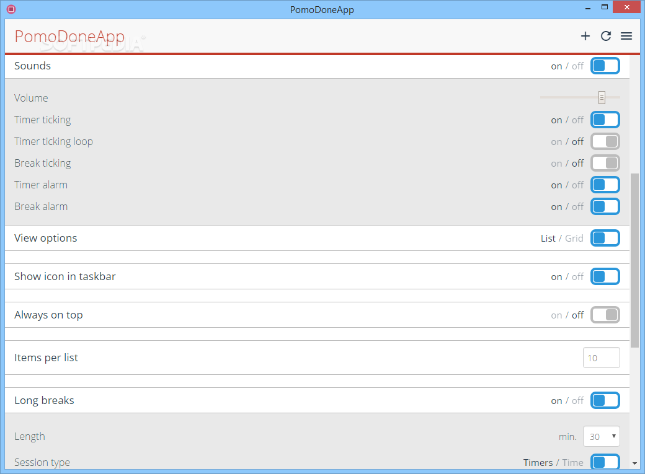Image resolution: width=645 pixels, height=474 pixels.
Task: Toggle Session type between Timers and Time
Action: pyautogui.click(x=605, y=462)
